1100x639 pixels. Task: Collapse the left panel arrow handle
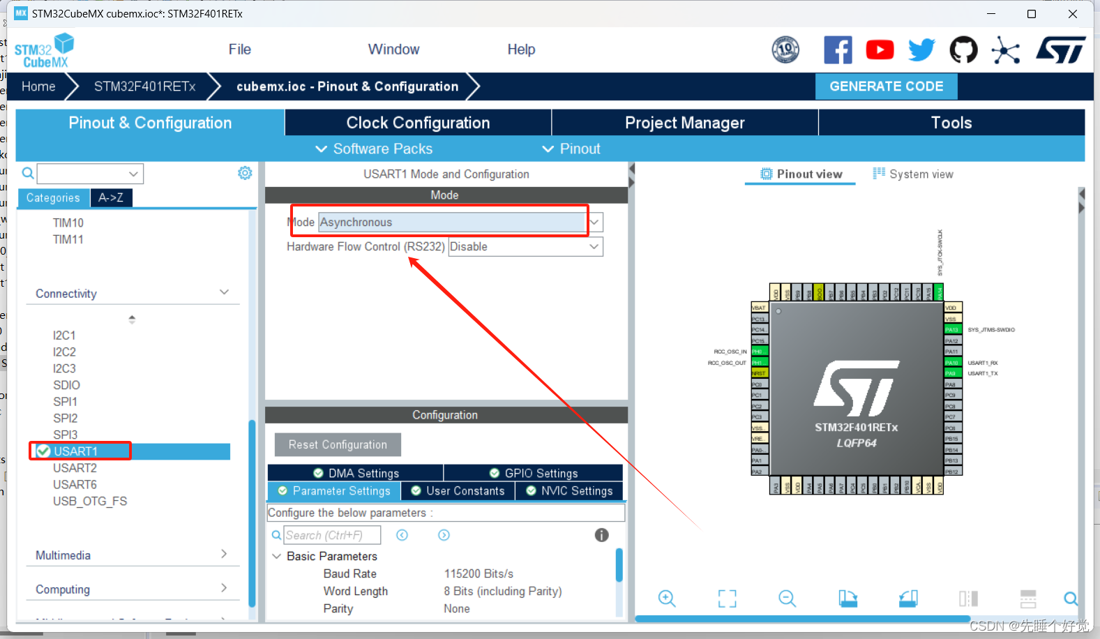click(x=632, y=169)
